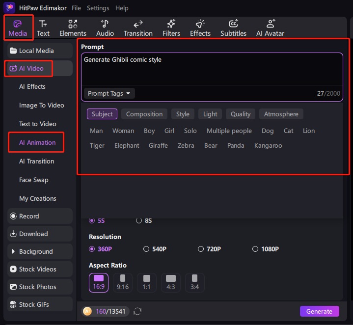Viewport: 353px width, 325px height.
Task: Add the Multiple people prompt tag
Action: (x=229, y=131)
